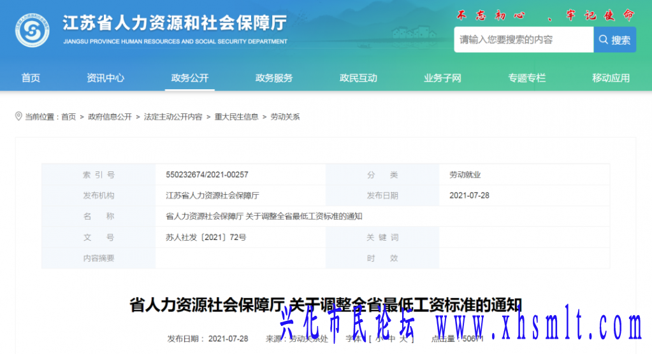This screenshot has width=652, height=354.
Task: Click 首页 in the breadcrumb
Action: tap(69, 117)
